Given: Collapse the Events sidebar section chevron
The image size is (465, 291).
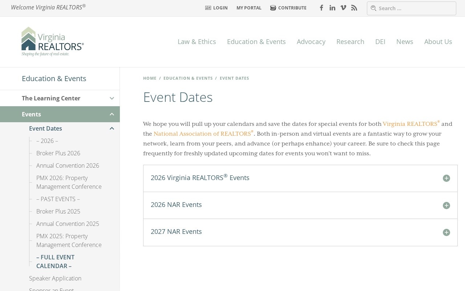Looking at the screenshot, I should pos(112,114).
